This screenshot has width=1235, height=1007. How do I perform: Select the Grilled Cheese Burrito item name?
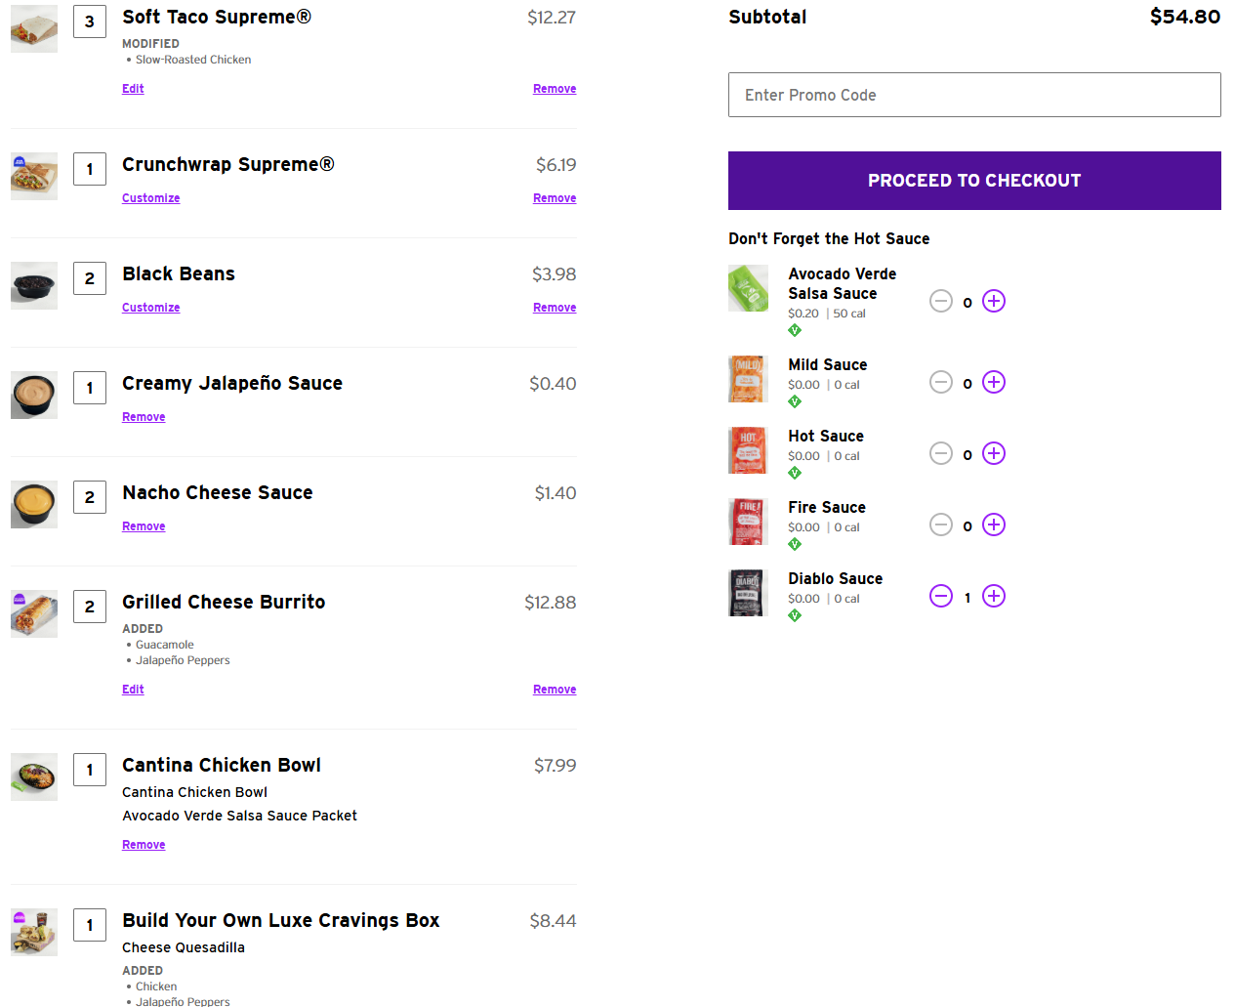224,602
